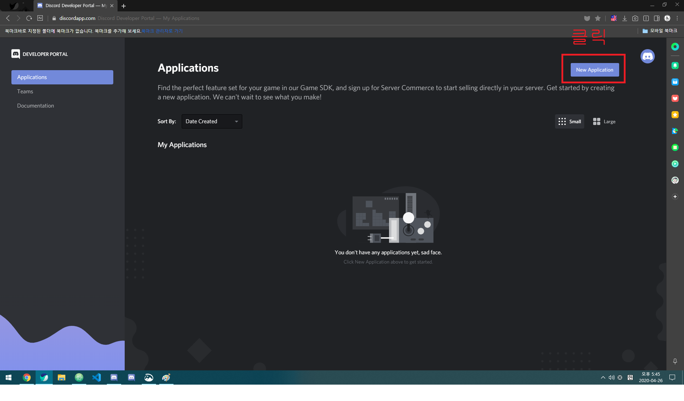Open the browser downloads panel
The width and height of the screenshot is (684, 401).
tap(625, 18)
